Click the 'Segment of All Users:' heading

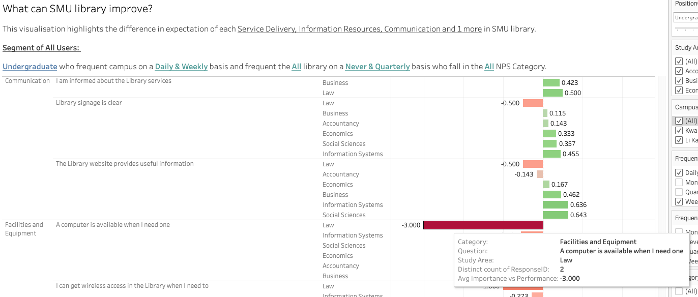(42, 48)
